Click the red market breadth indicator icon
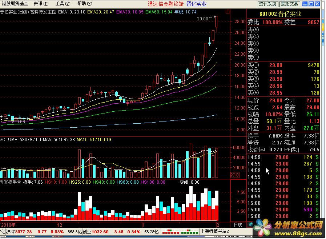This screenshot has width=326, height=239. (170, 231)
